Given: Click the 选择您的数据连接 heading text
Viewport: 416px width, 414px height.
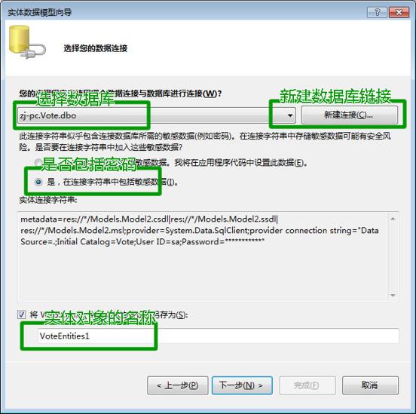Looking at the screenshot, I should pos(96,48).
